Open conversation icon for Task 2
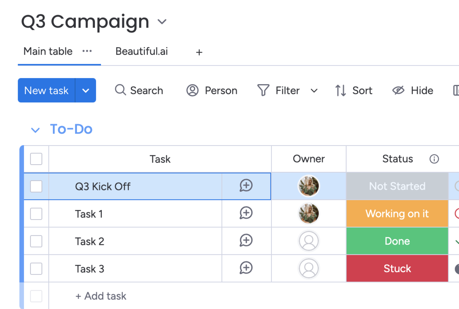Screen dimensions: 459x309 click(x=246, y=241)
